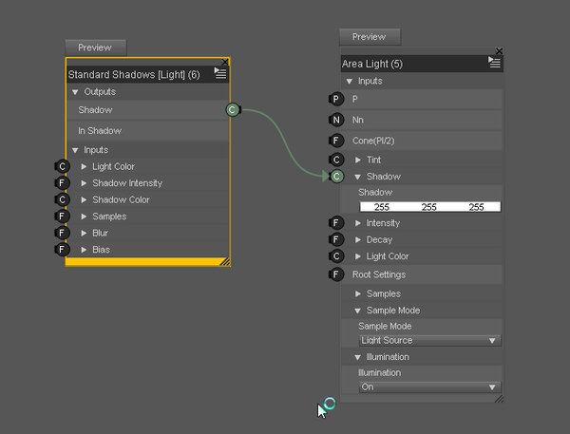
Task: Expand the Intensity property on Area Light
Action: click(x=358, y=223)
